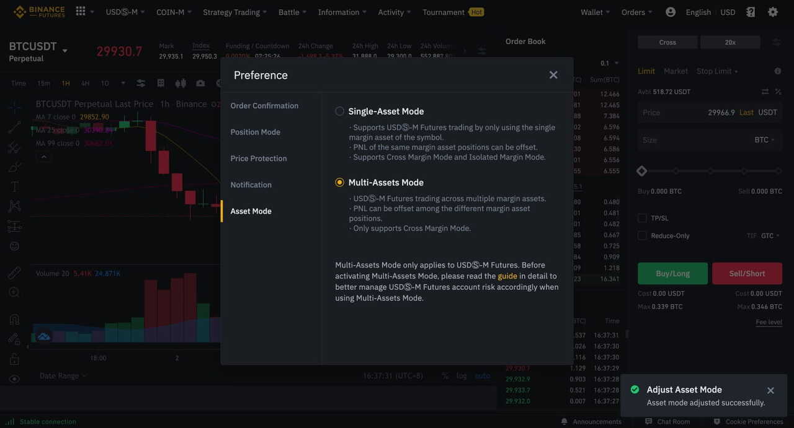The image size is (794, 428).
Task: Open the calculator percent icon
Action: point(778,92)
